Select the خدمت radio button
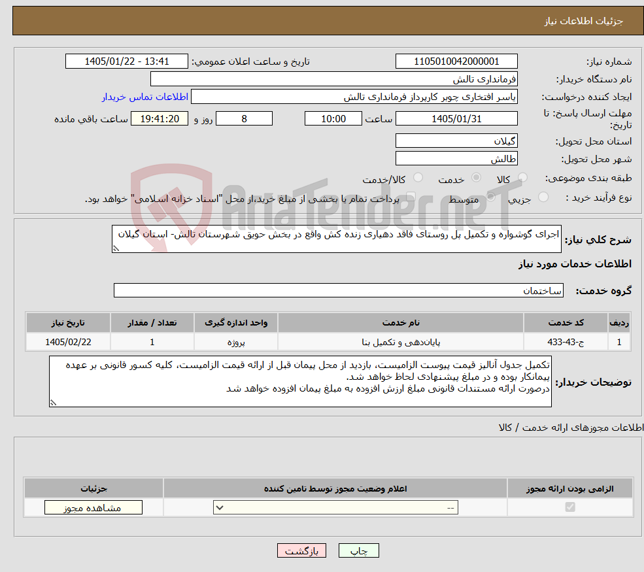Image resolution: width=644 pixels, height=572 pixels. pos(477,177)
